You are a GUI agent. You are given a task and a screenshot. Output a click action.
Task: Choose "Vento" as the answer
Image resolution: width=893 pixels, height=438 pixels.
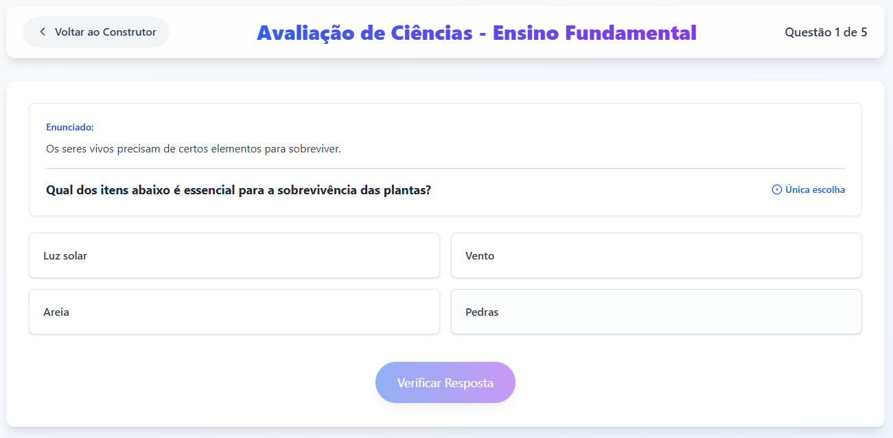[656, 256]
